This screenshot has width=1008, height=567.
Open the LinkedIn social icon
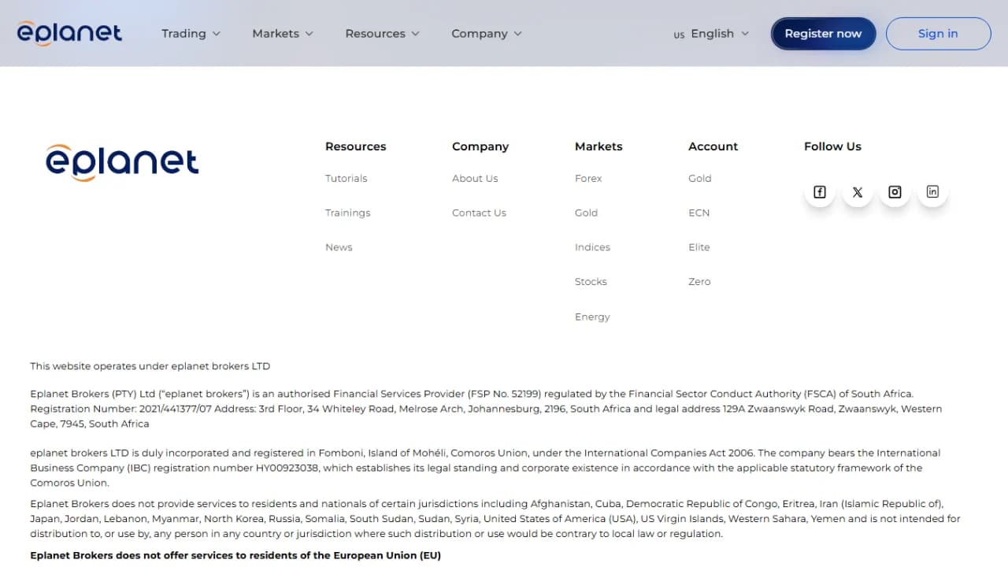tap(932, 192)
